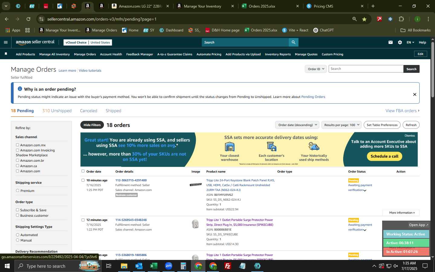Click the Amazon Seller Central logo
Screen dimensions: 435x272
tap(35, 42)
